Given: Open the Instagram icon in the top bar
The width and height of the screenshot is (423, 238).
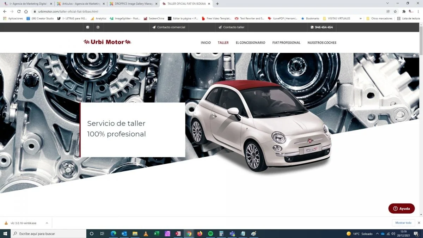Looking at the screenshot, I should [98, 27].
